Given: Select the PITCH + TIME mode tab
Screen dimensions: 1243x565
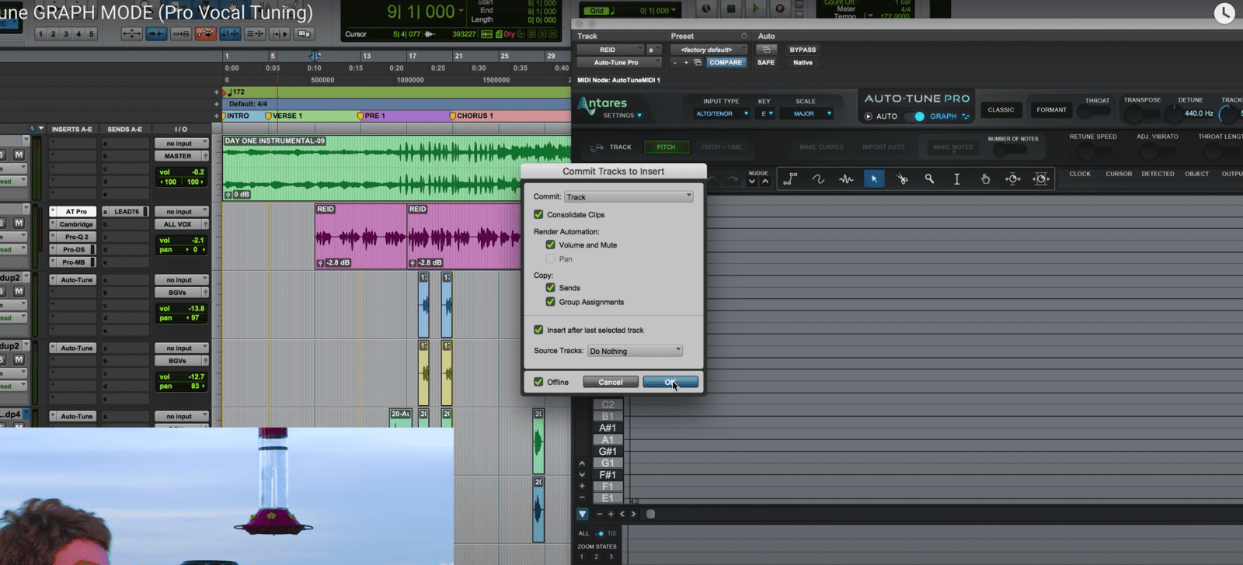Looking at the screenshot, I should tap(722, 147).
